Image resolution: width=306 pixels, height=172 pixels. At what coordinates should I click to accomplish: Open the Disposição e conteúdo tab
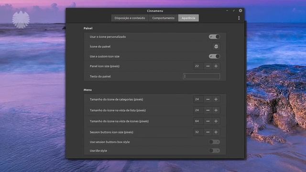click(x=130, y=18)
